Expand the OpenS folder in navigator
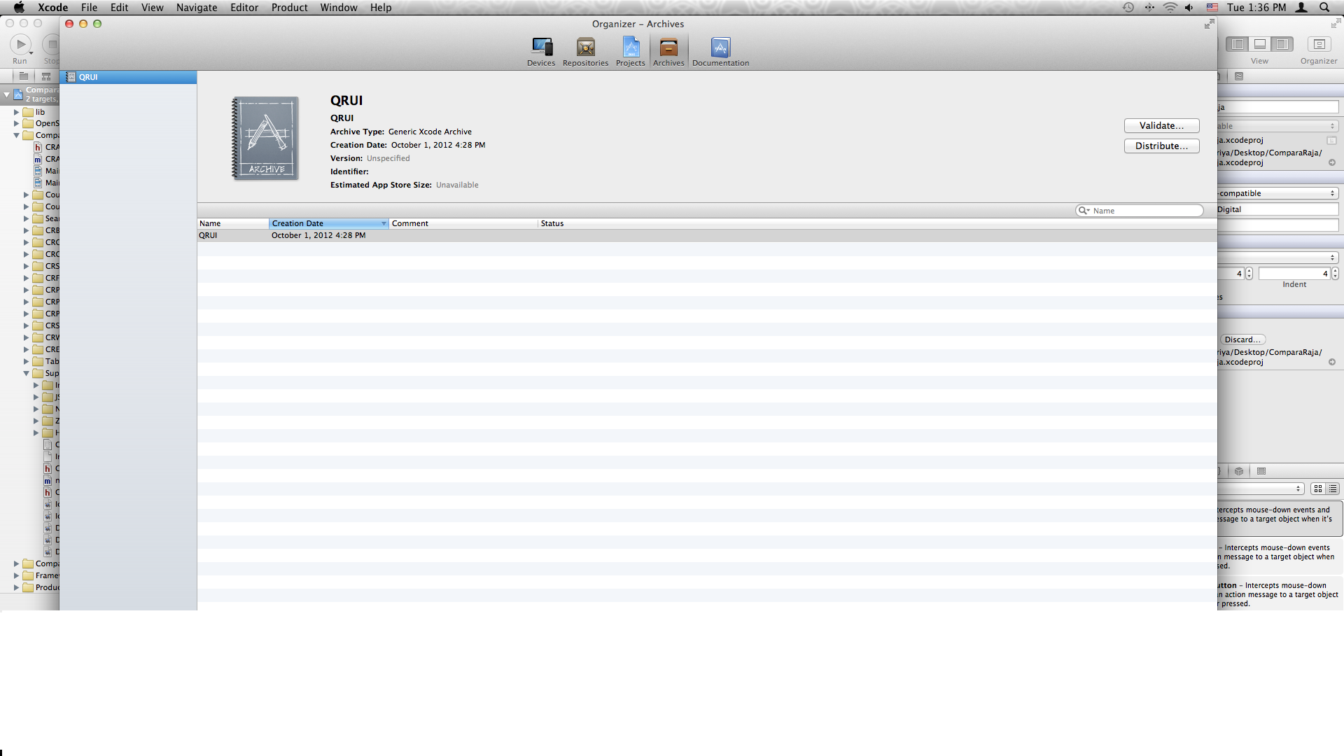This screenshot has width=1344, height=756. point(16,124)
